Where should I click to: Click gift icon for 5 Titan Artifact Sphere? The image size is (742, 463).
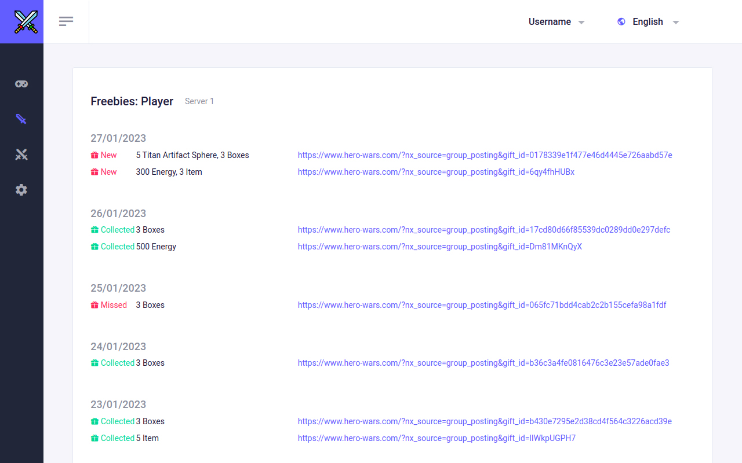tap(94, 155)
